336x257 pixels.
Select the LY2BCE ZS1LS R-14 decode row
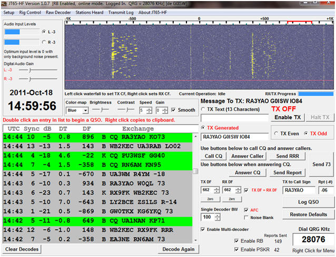97,202
